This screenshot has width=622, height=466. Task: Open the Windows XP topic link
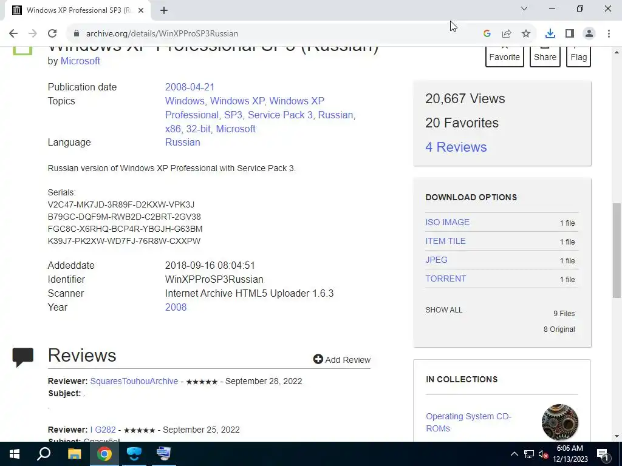coord(238,101)
